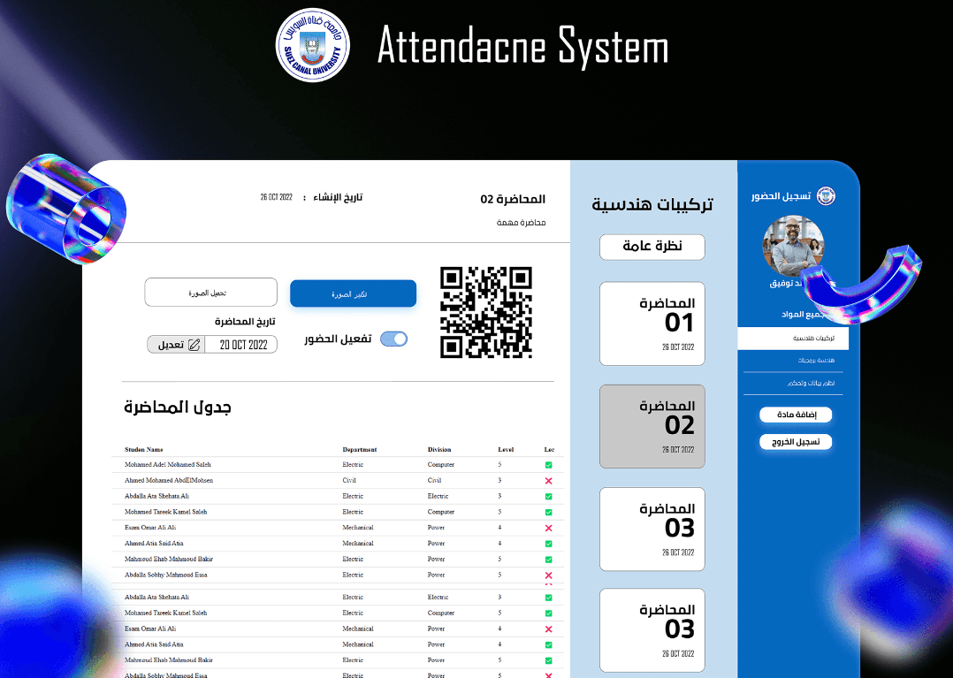Click the إضافة مادة button in sidebar
This screenshot has width=953, height=678.
[x=796, y=415]
